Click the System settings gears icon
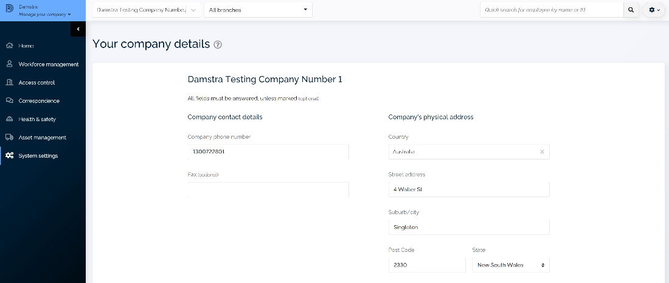Viewport: 669px width, 283px height. pyautogui.click(x=9, y=156)
